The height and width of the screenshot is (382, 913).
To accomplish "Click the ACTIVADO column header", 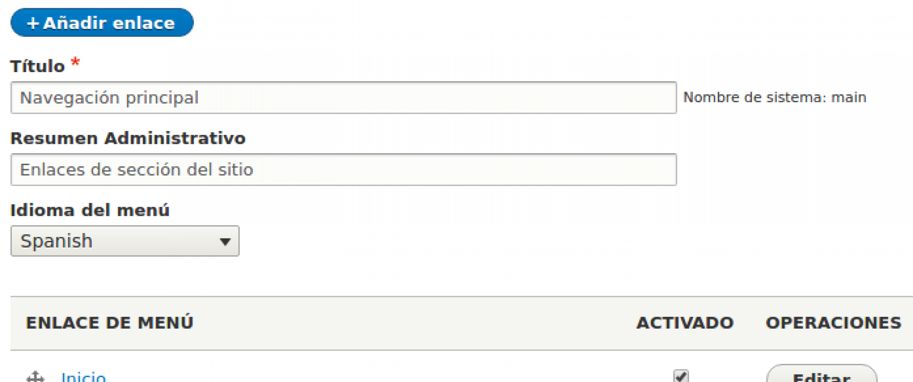I will coord(685,323).
